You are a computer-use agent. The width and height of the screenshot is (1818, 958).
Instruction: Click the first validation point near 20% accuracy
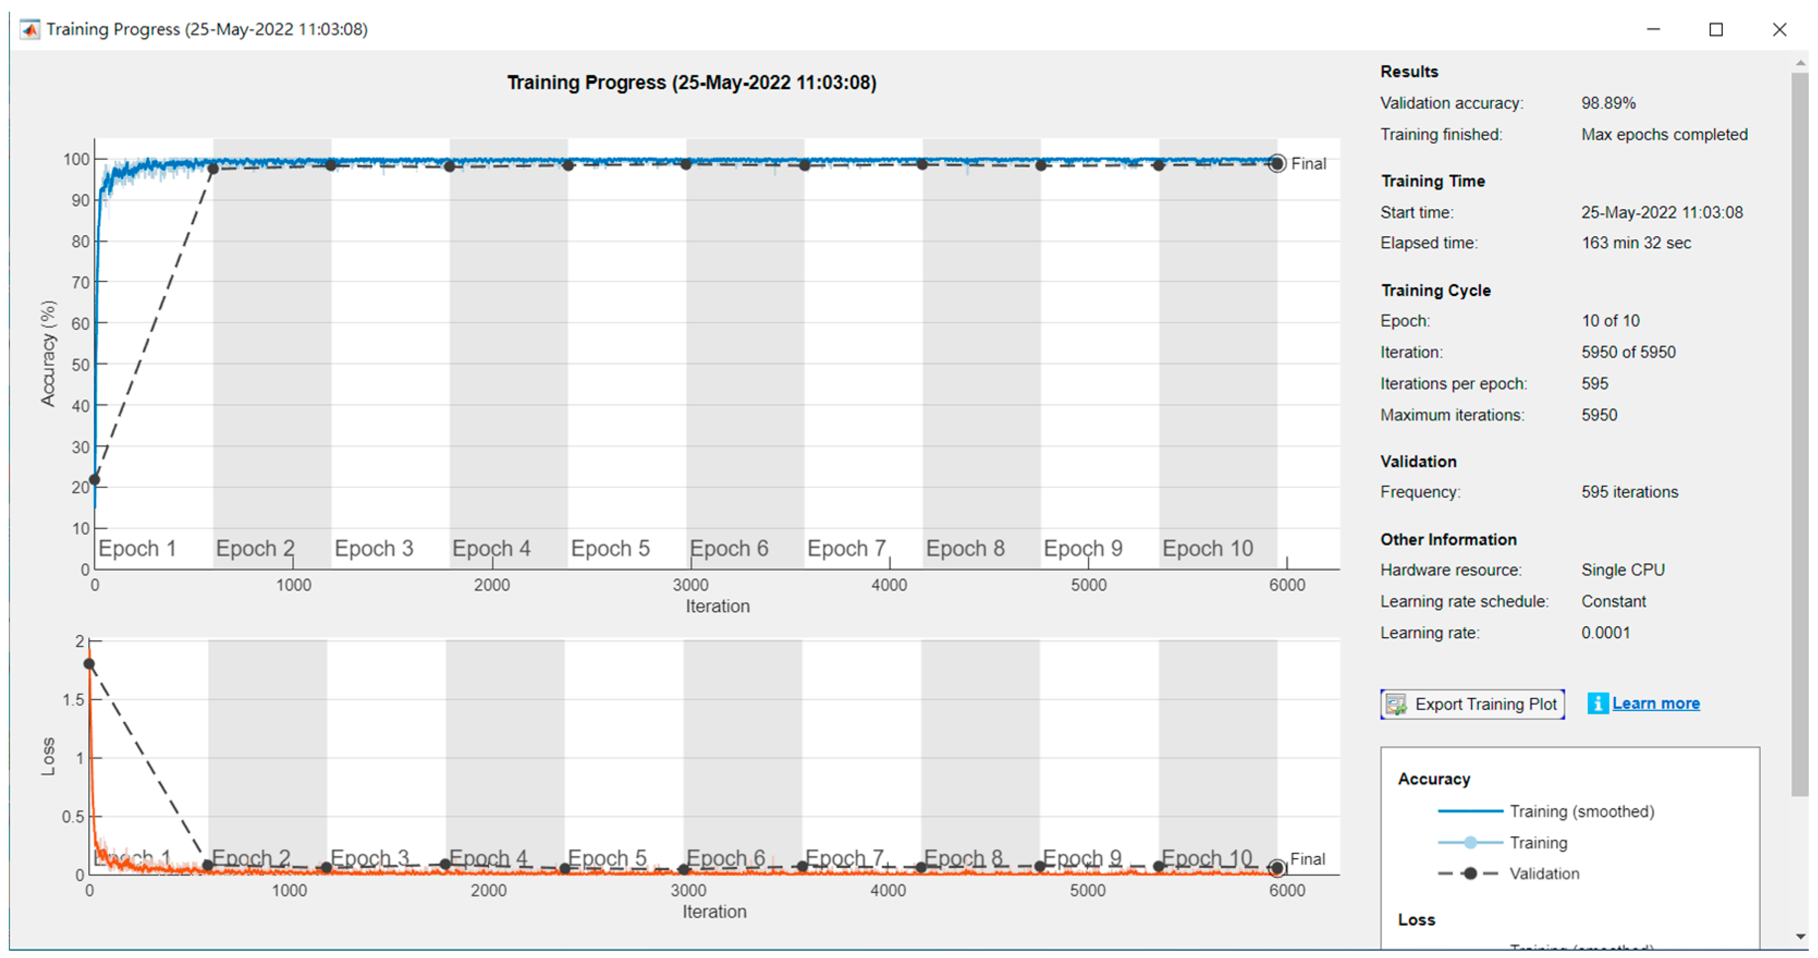pyautogui.click(x=95, y=480)
